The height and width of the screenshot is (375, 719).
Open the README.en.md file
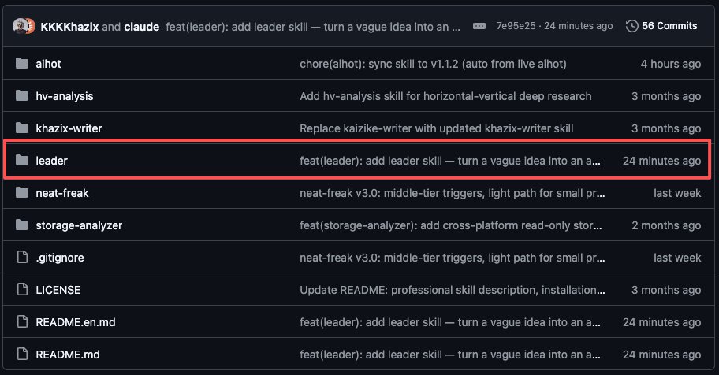pyautogui.click(x=76, y=321)
